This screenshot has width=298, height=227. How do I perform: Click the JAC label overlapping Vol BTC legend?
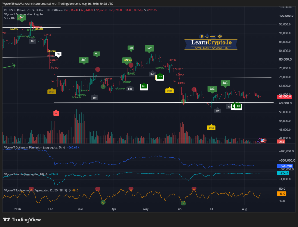pyautogui.click(x=22, y=17)
